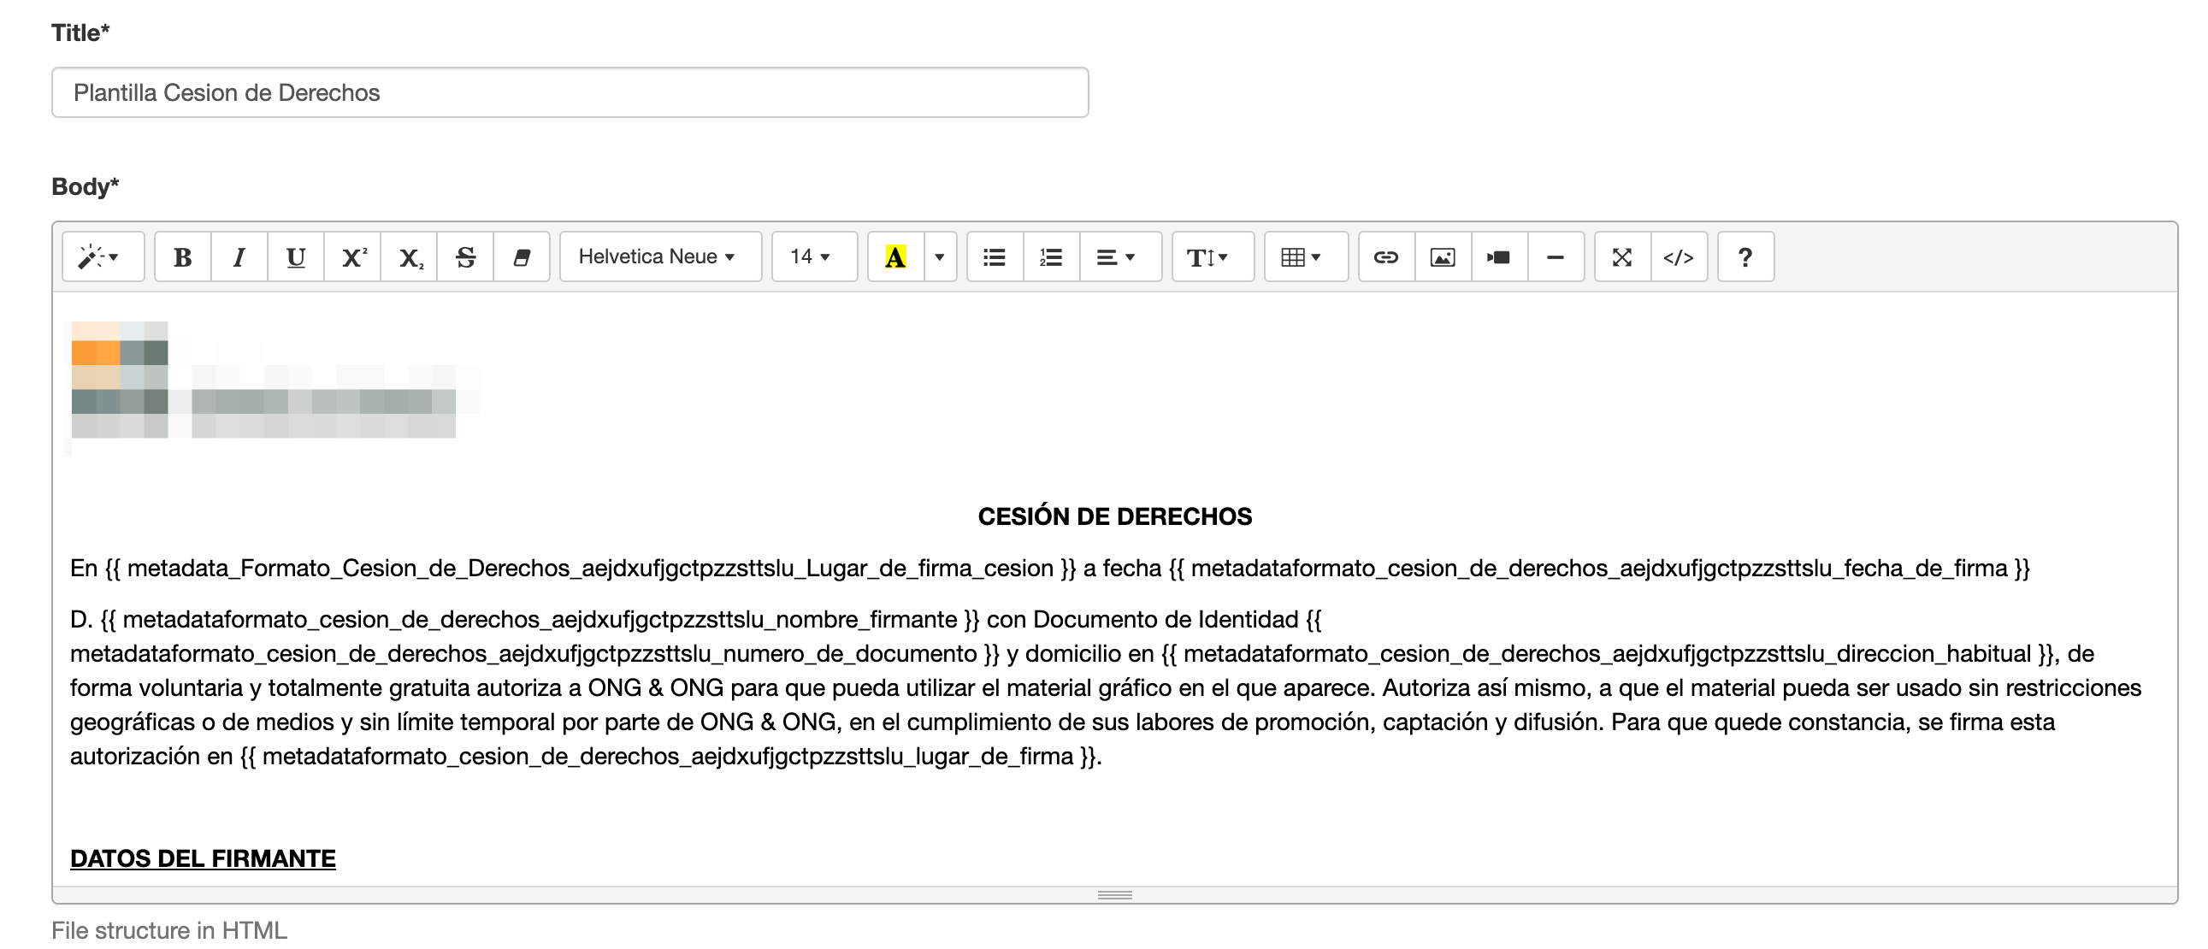This screenshot has width=2208, height=949.
Task: Insert a video into the document
Action: coord(1498,256)
